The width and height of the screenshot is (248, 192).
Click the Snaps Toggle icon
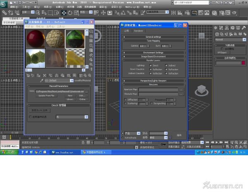point(117,13)
